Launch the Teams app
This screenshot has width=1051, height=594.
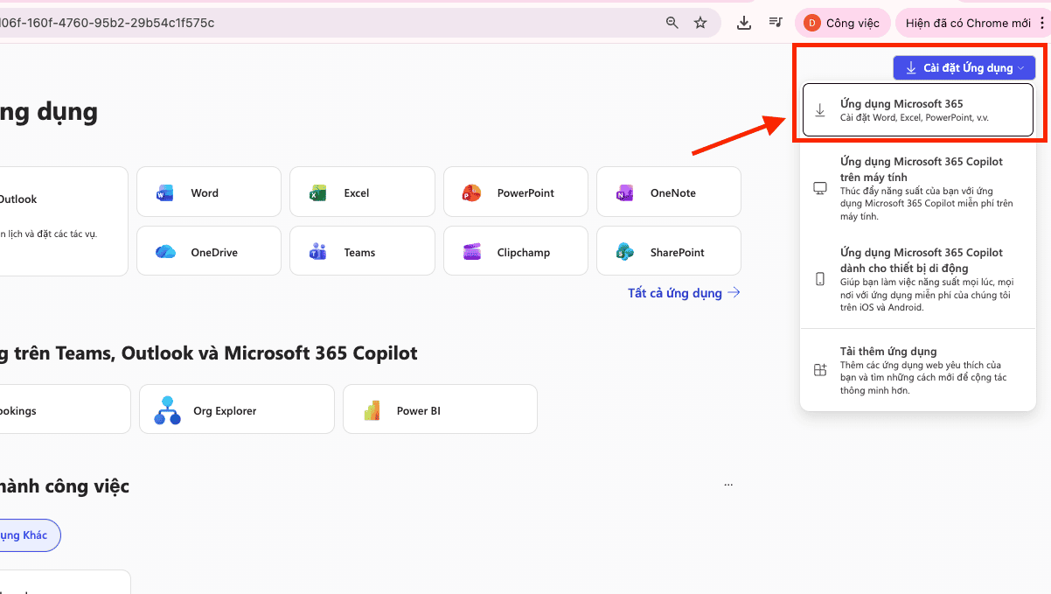click(362, 252)
